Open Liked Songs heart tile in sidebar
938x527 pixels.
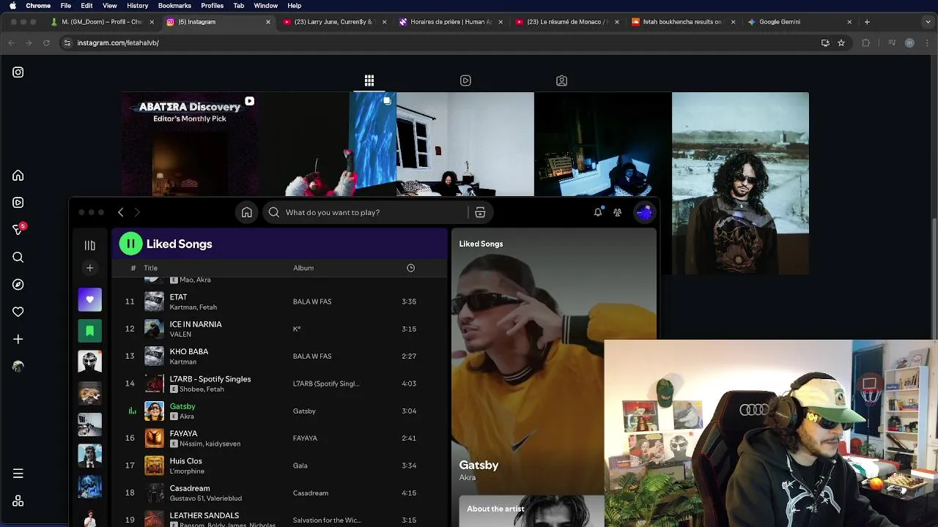tap(90, 299)
